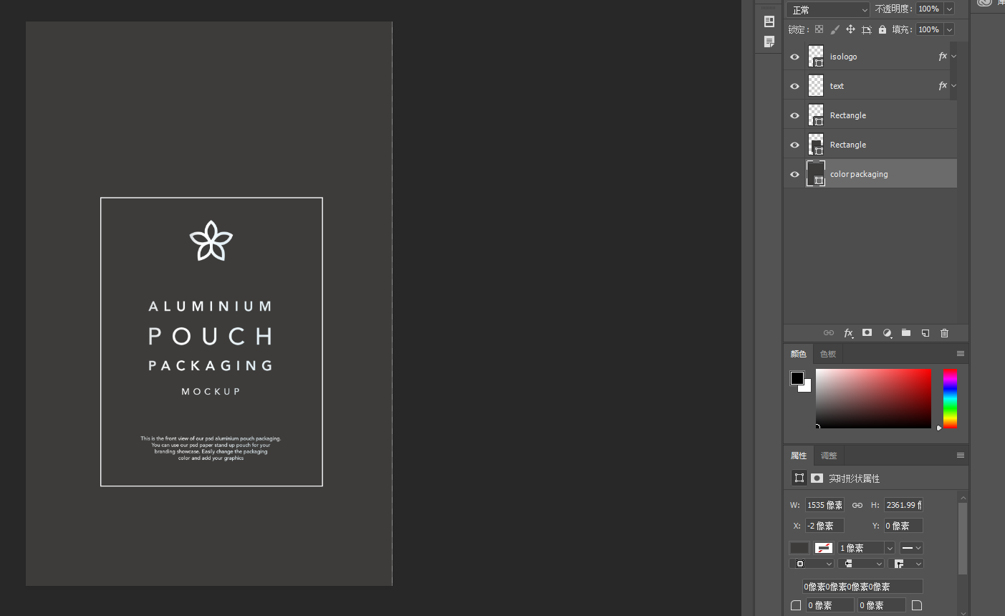Click the rainbow hue slider strip
This screenshot has width=1005, height=616.
click(x=950, y=399)
